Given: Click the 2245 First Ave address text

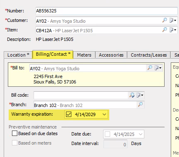Looking at the screenshot, I should (x=48, y=76).
